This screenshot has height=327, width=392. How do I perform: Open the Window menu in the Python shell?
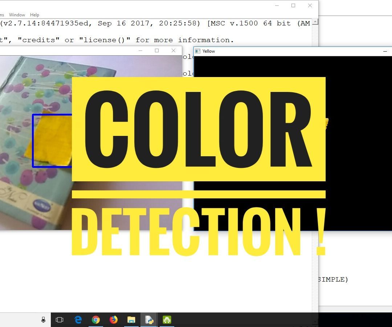17,15
